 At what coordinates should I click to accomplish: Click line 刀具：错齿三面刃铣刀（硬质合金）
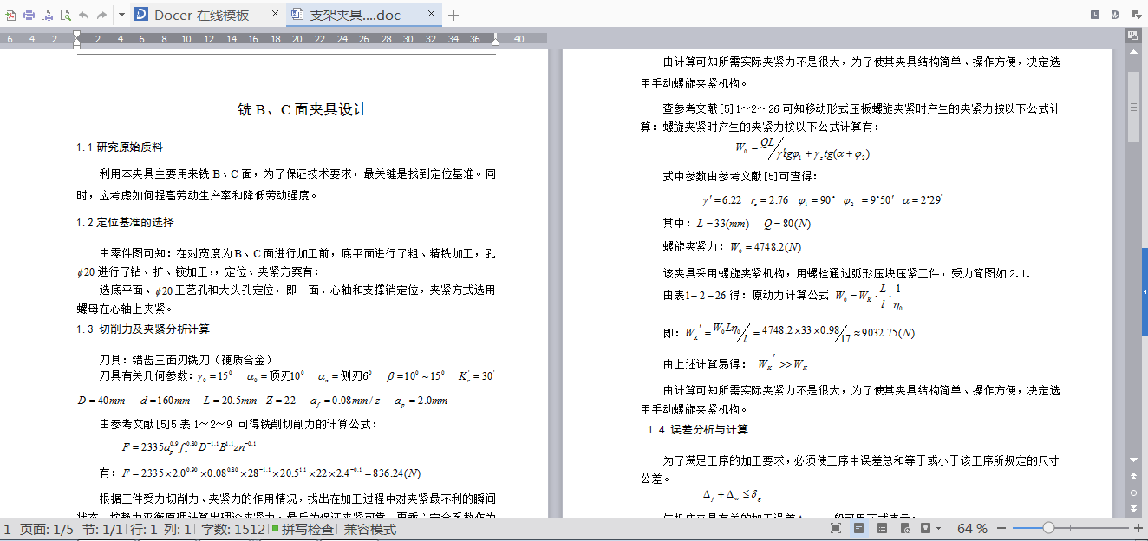[186, 360]
